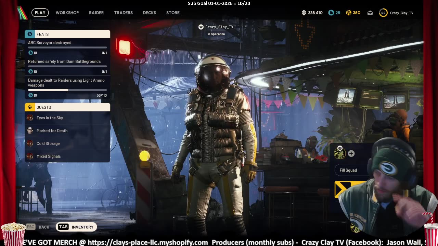The width and height of the screenshot is (438, 246).
Task: Select the Light Ammo damage feat
Action: pos(67,88)
